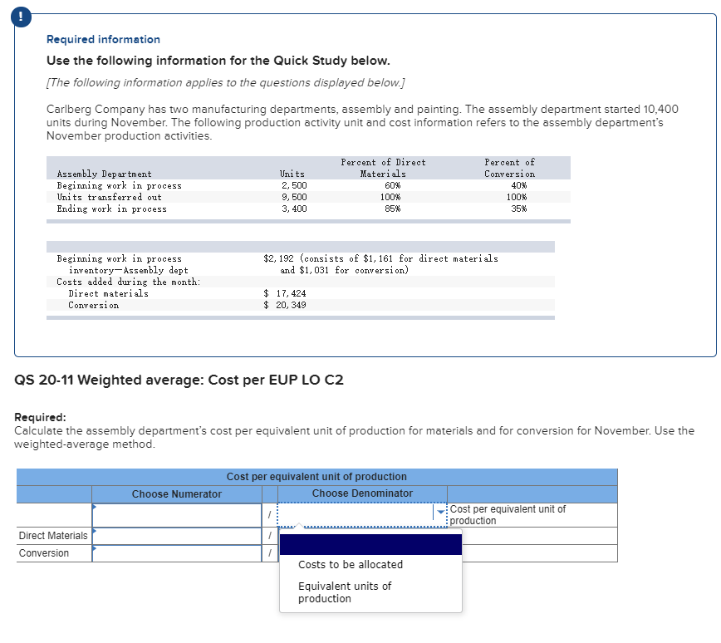The height and width of the screenshot is (643, 721).
Task: Click the blue exclamation alert icon
Action: point(21,17)
